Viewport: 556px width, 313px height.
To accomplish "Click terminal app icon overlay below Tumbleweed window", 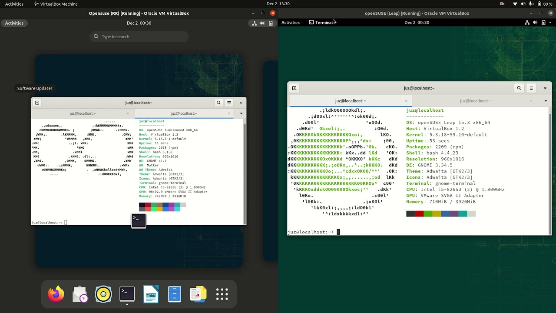I will pos(139,220).
